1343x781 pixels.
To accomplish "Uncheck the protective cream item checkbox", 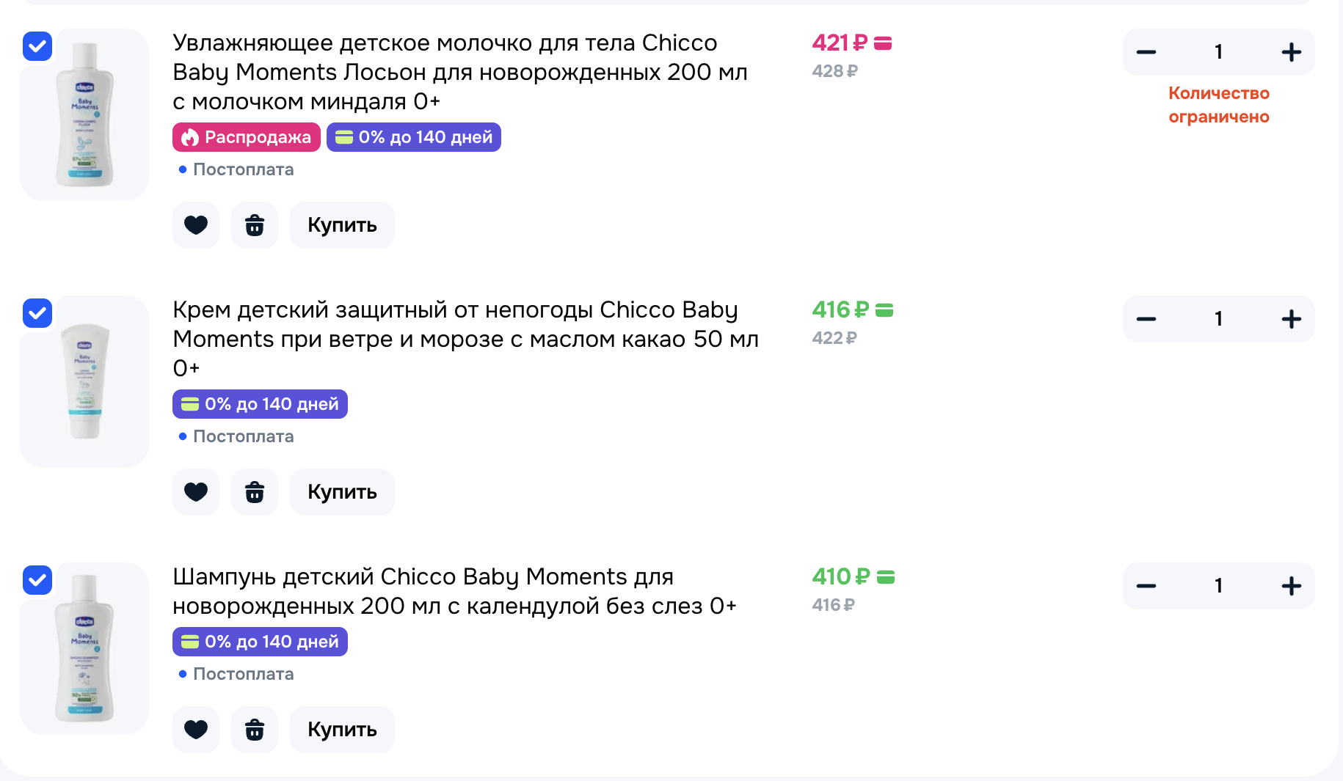I will 37,313.
